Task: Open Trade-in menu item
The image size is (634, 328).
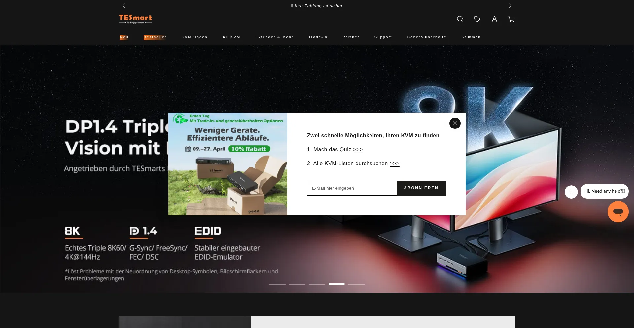Action: click(318, 37)
